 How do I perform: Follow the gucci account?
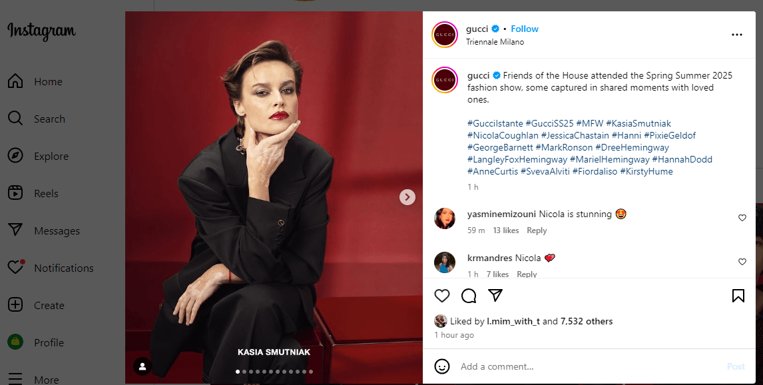[x=525, y=29]
